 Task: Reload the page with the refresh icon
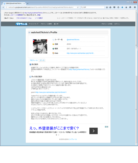click(78, 7)
